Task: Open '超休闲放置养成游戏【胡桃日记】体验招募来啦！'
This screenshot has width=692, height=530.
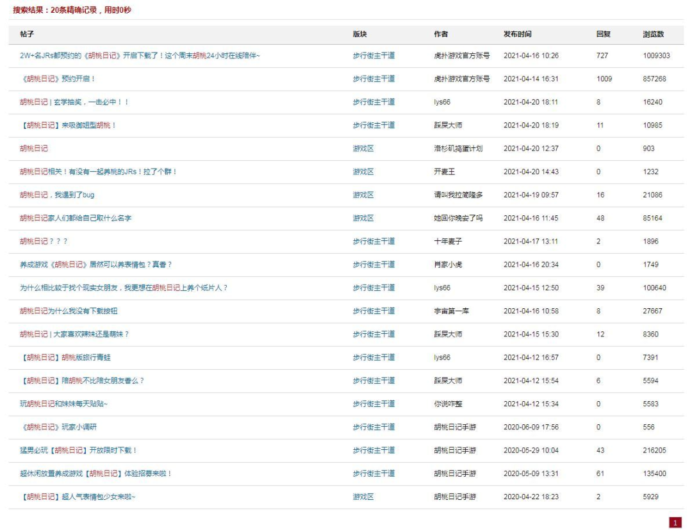Action: click(x=95, y=474)
